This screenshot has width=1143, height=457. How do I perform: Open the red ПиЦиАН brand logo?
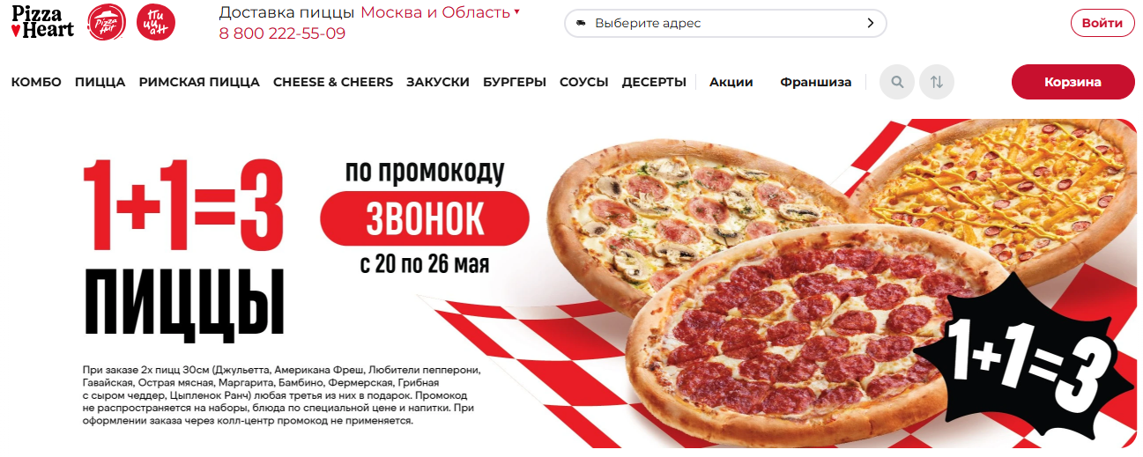[156, 22]
